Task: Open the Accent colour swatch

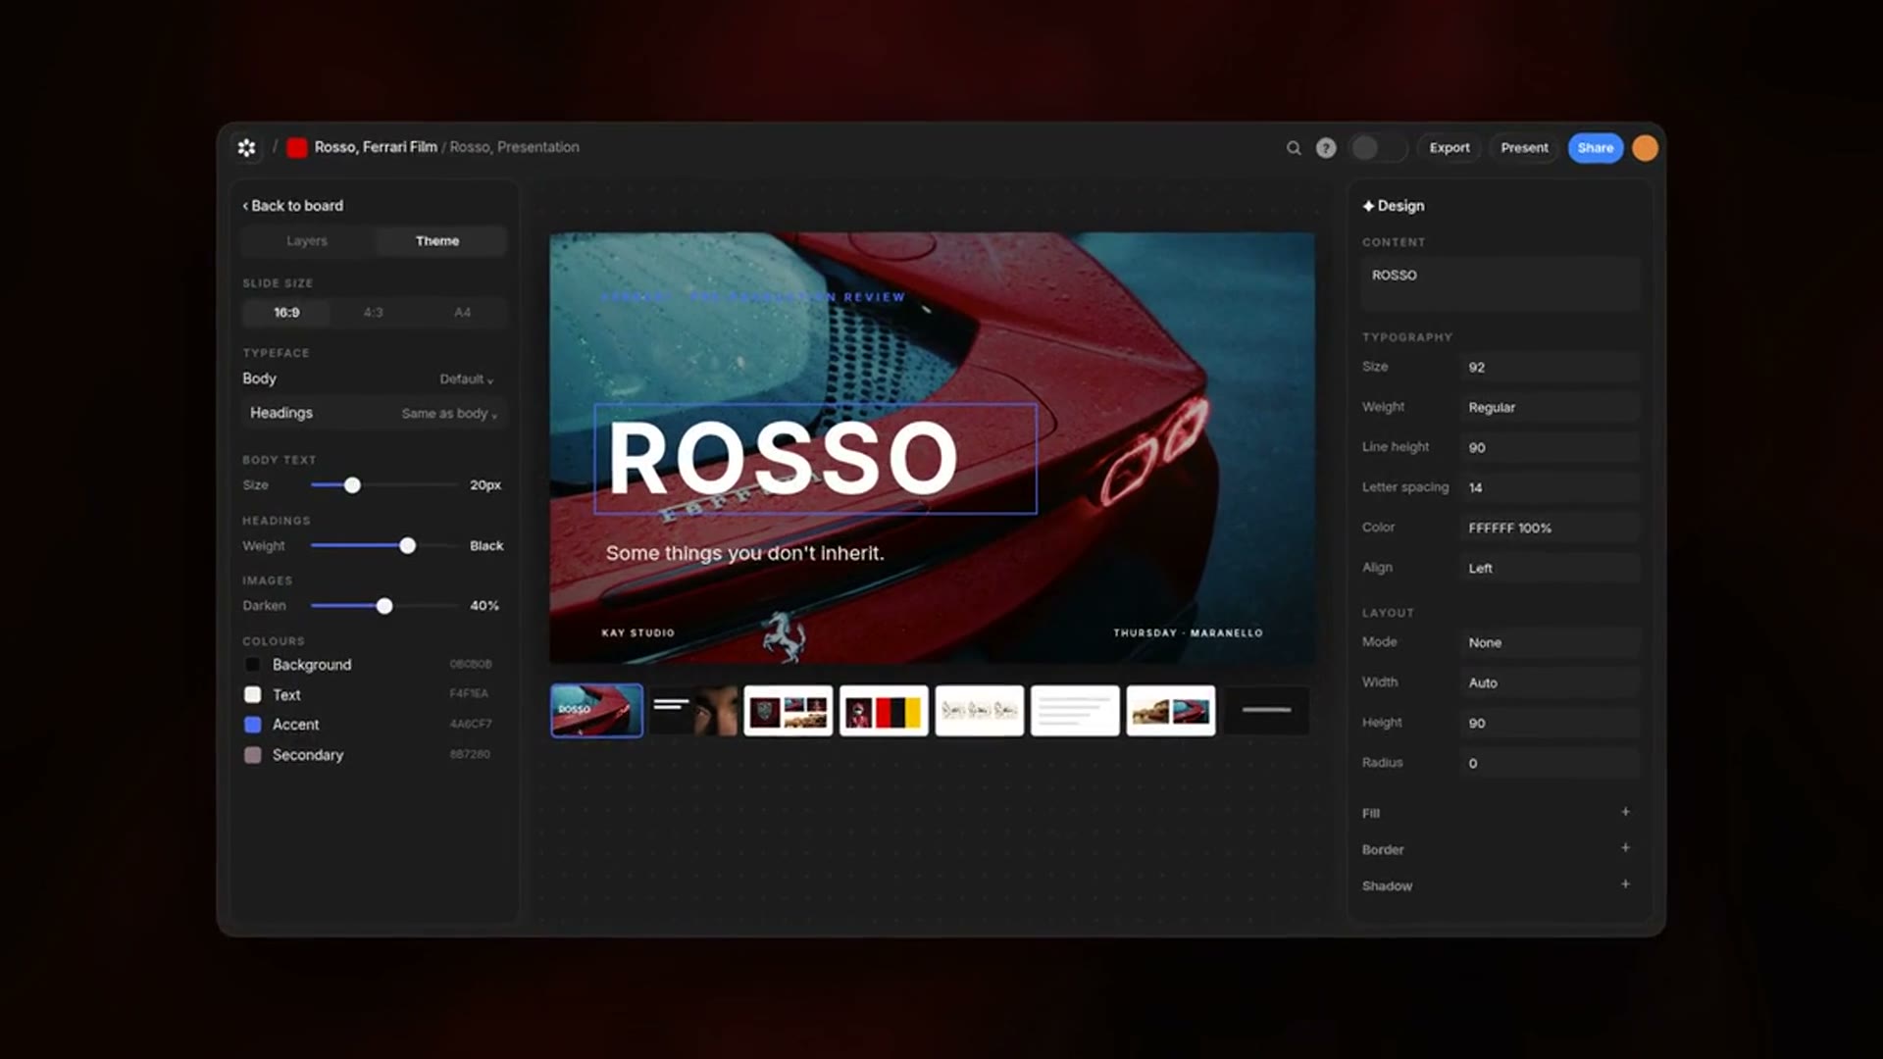Action: pos(252,725)
